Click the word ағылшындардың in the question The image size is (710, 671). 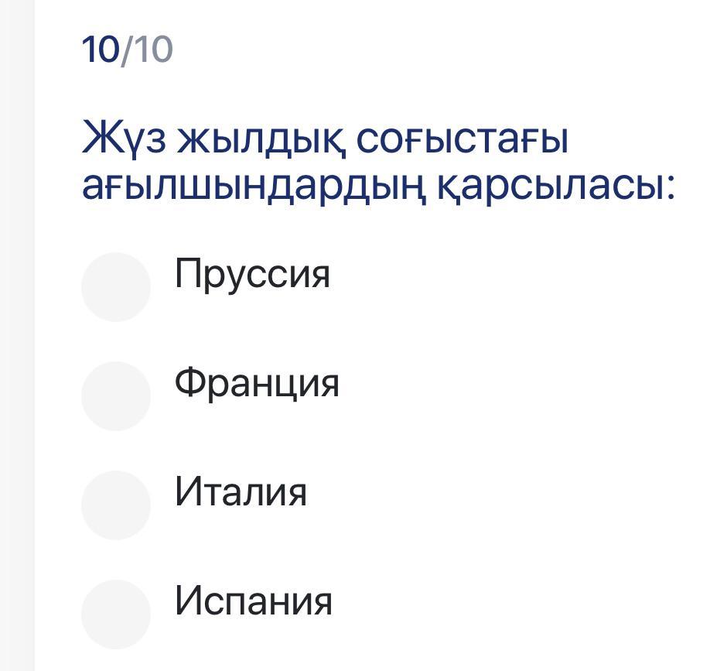pos(254,188)
